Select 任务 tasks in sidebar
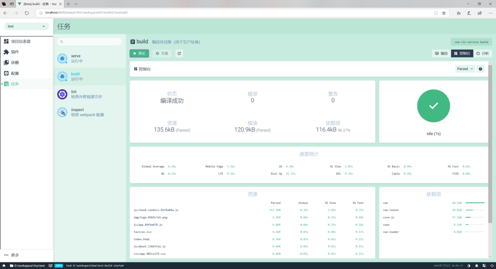The width and height of the screenshot is (496, 269). [x=26, y=84]
